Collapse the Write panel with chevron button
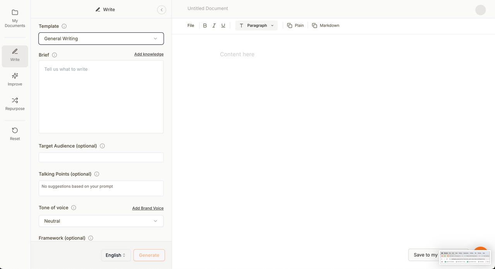Image resolution: width=495 pixels, height=269 pixels. pyautogui.click(x=162, y=10)
